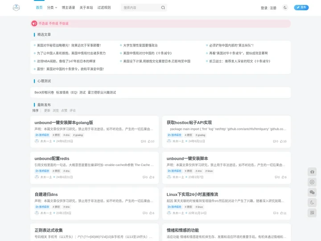
Task: Toggle dark mode in the header
Action: click(285, 8)
